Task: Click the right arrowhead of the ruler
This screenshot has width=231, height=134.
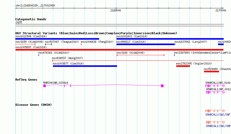Action: (223, 8)
